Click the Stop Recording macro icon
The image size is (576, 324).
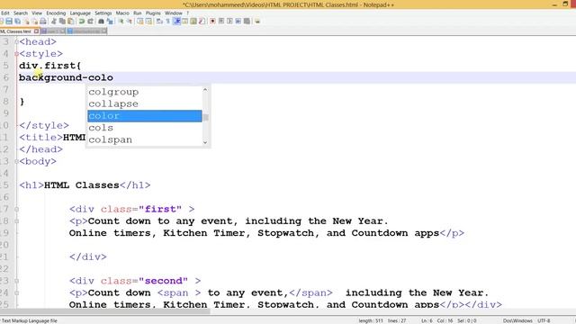coord(221,22)
